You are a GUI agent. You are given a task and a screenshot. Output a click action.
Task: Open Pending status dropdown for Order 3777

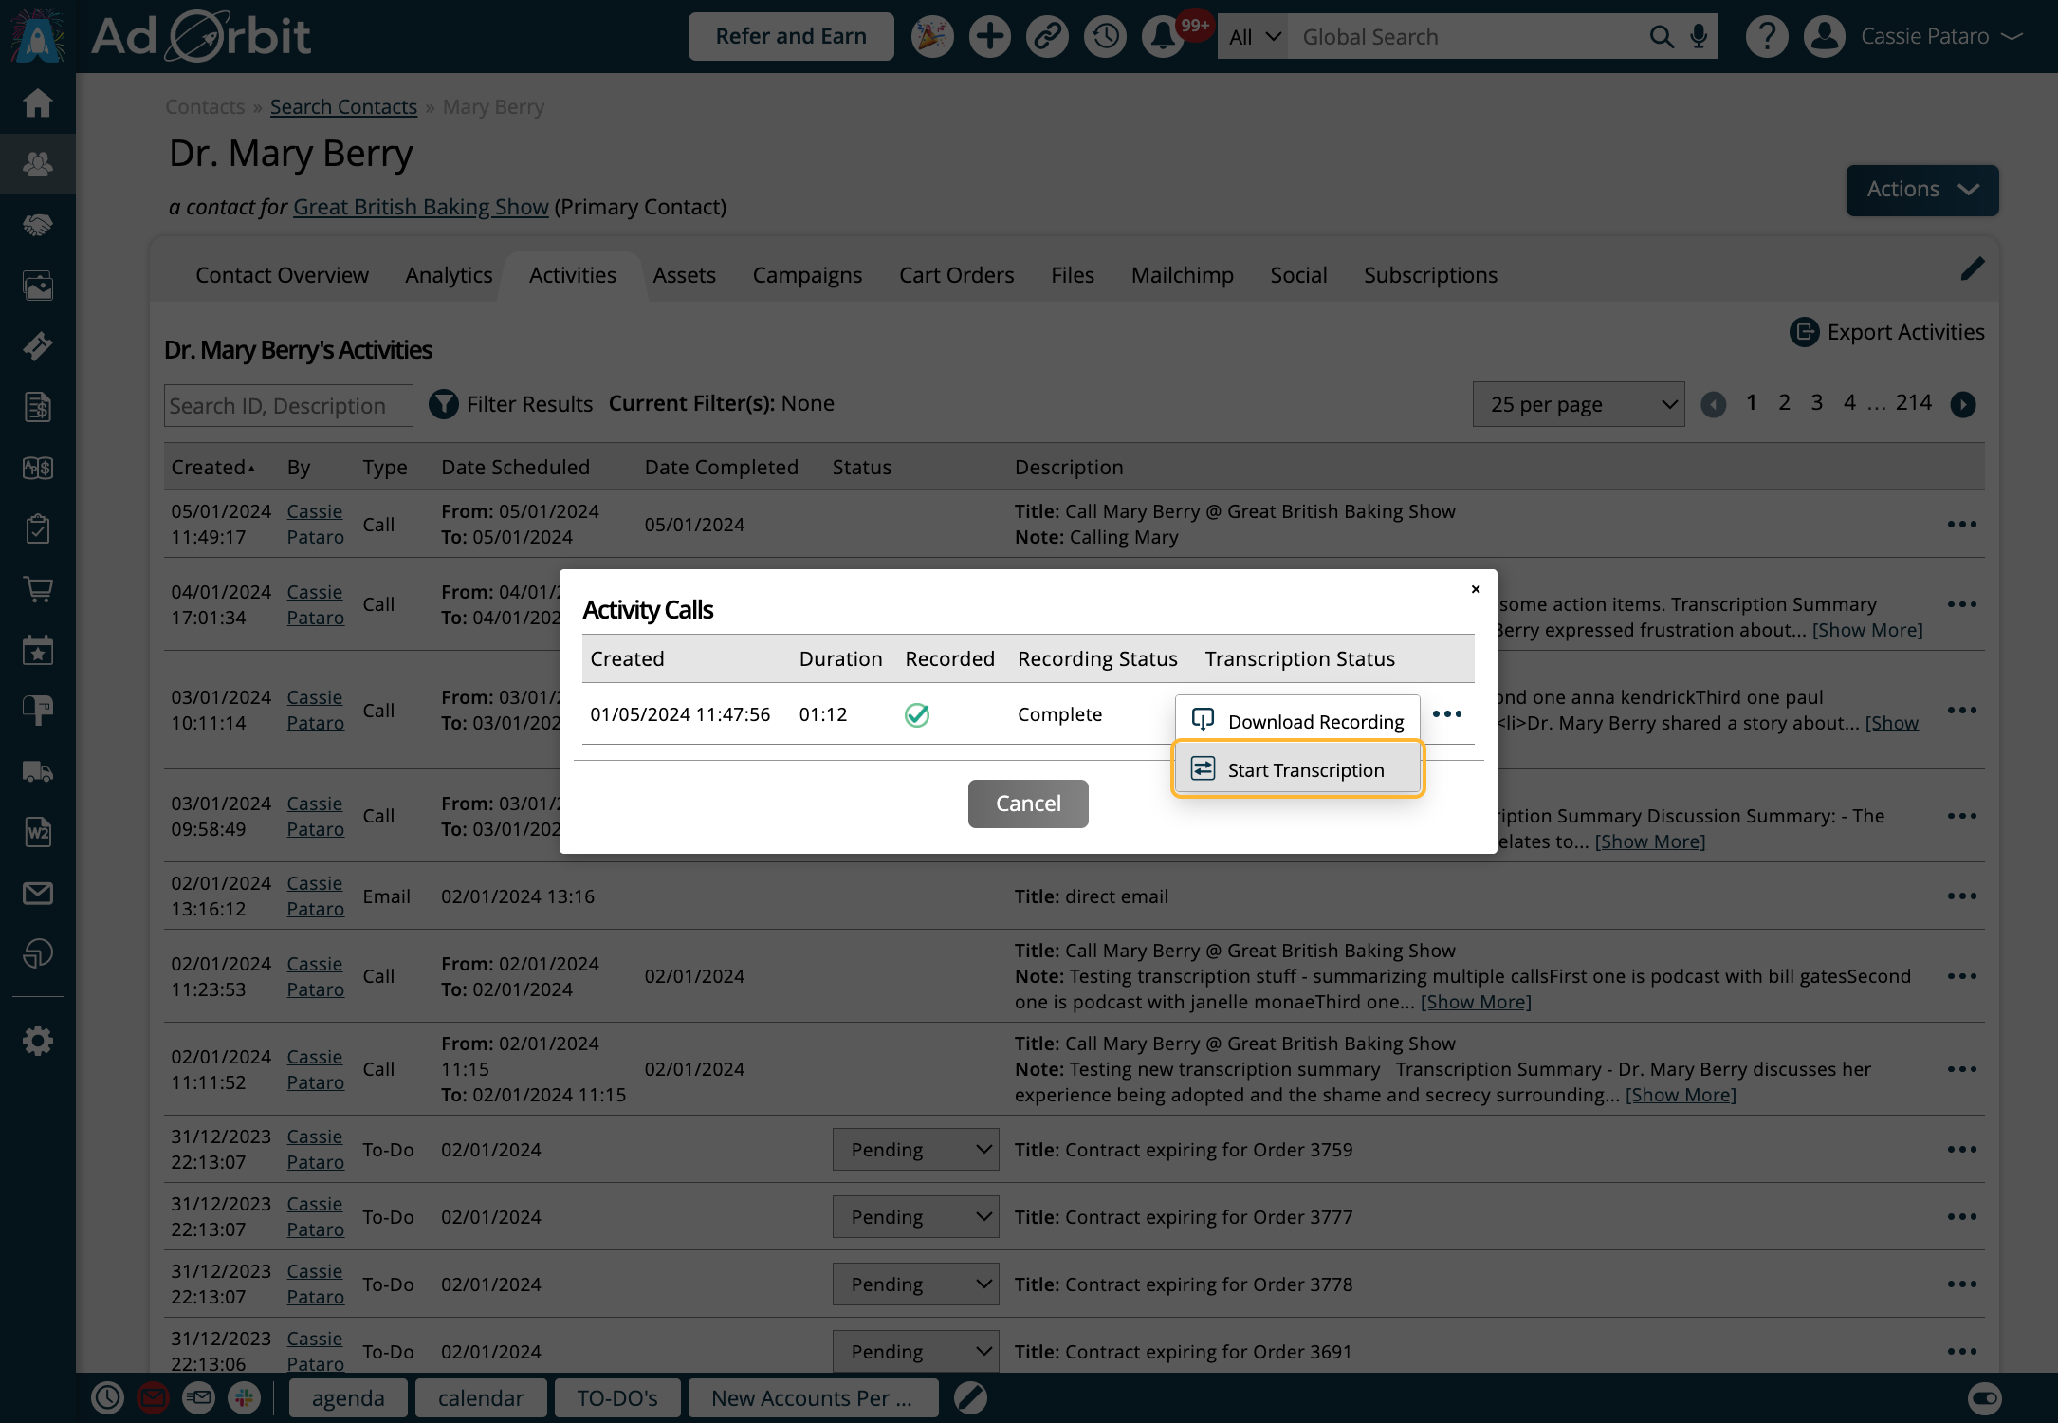915,1216
